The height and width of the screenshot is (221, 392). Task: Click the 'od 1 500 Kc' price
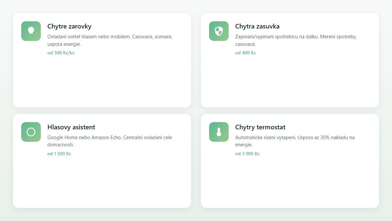coord(59,154)
